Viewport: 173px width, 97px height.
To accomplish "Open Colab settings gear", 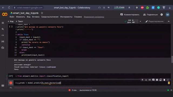I will click(162, 15).
